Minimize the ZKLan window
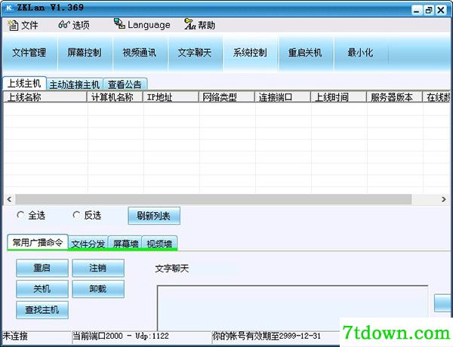 click(x=416, y=11)
